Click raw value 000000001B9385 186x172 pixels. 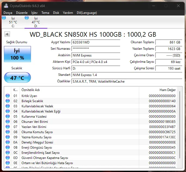(162, 121)
